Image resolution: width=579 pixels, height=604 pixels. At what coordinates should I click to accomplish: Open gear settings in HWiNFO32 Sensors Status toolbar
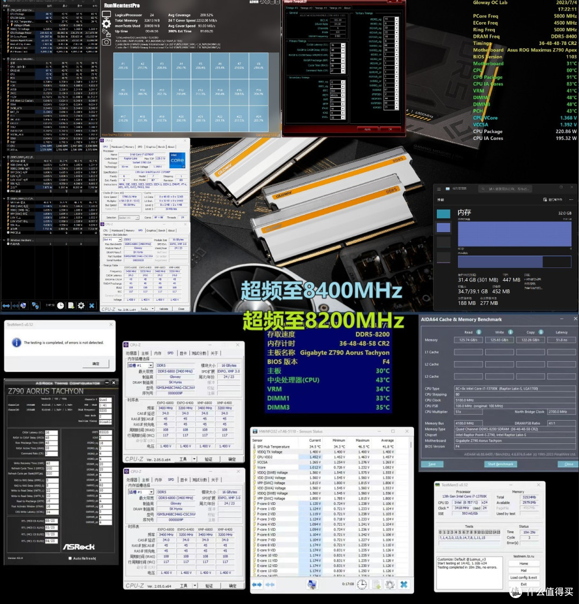point(389,584)
